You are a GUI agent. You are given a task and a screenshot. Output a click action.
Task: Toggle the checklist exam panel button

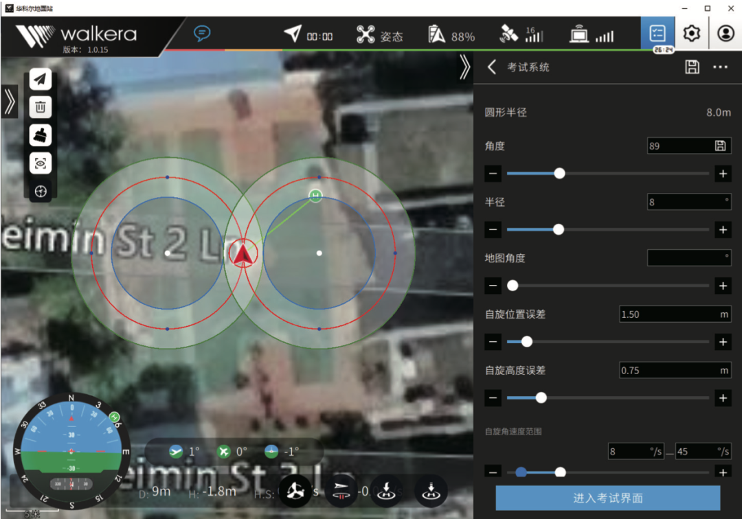pyautogui.click(x=657, y=34)
